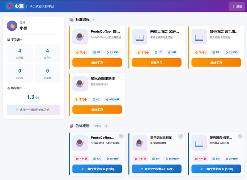
Task: Click the personalized PeetsCoffee coffee thumbnail
Action: 80,143
